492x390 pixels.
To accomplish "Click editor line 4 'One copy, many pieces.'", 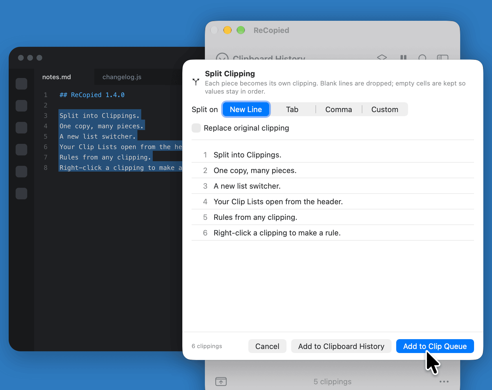I will (x=101, y=126).
